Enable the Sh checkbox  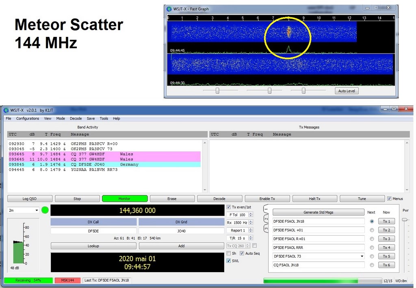click(x=228, y=253)
